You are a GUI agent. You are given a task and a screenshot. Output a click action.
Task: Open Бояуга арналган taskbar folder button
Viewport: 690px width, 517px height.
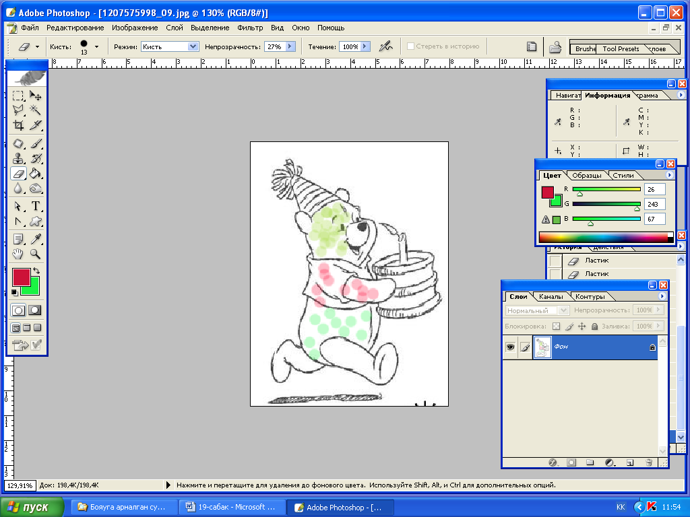click(124, 508)
